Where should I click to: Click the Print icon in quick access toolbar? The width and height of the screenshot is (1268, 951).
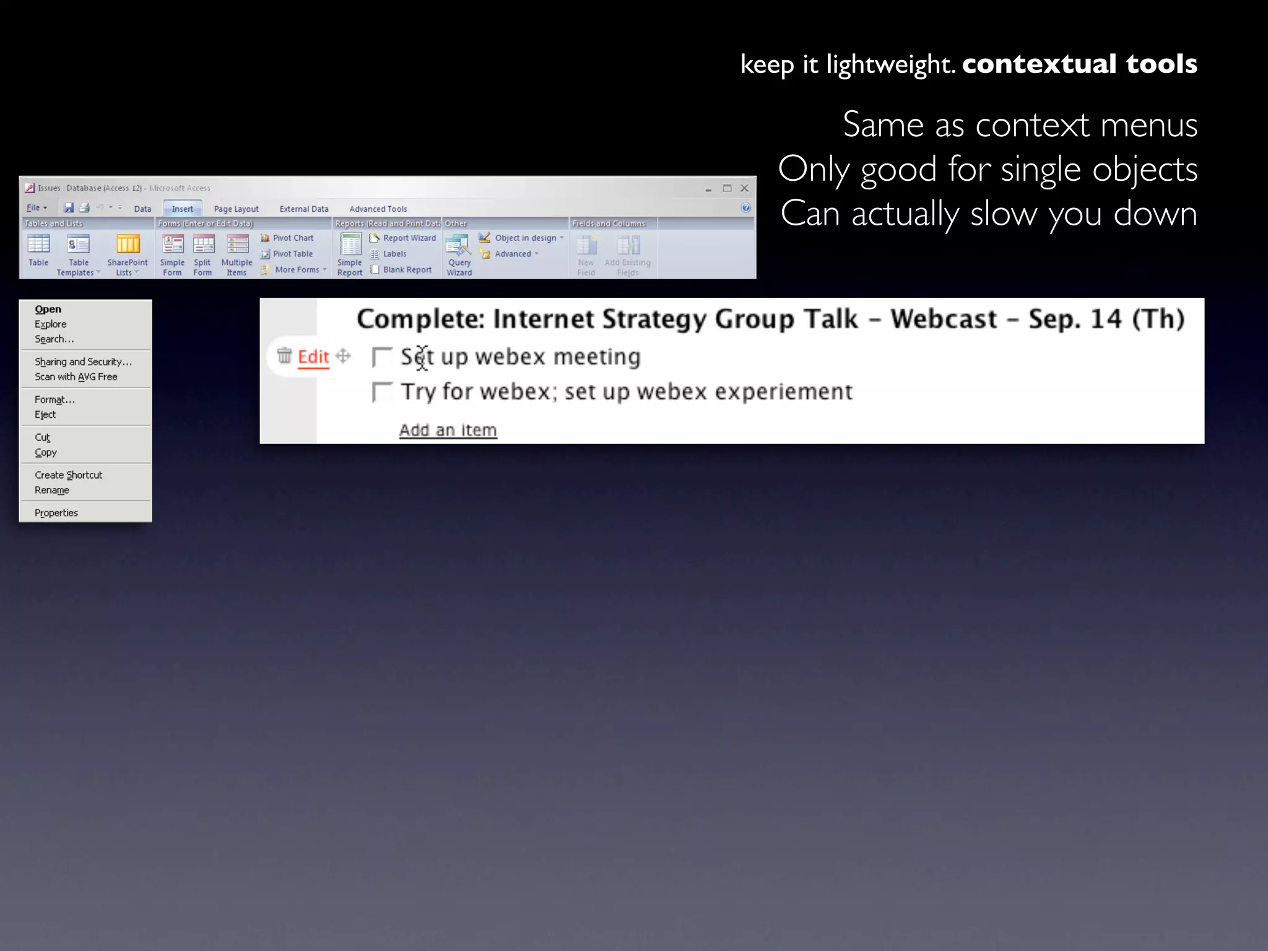point(84,207)
